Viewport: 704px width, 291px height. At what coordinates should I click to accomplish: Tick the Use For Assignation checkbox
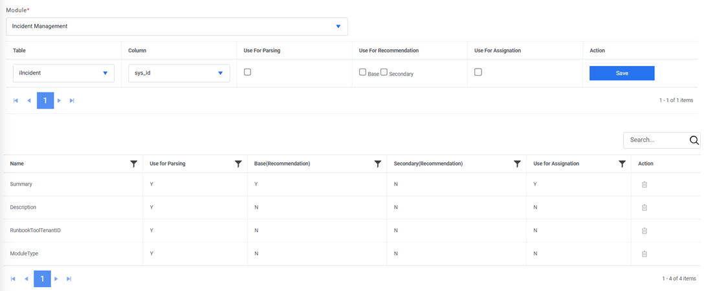click(x=478, y=72)
